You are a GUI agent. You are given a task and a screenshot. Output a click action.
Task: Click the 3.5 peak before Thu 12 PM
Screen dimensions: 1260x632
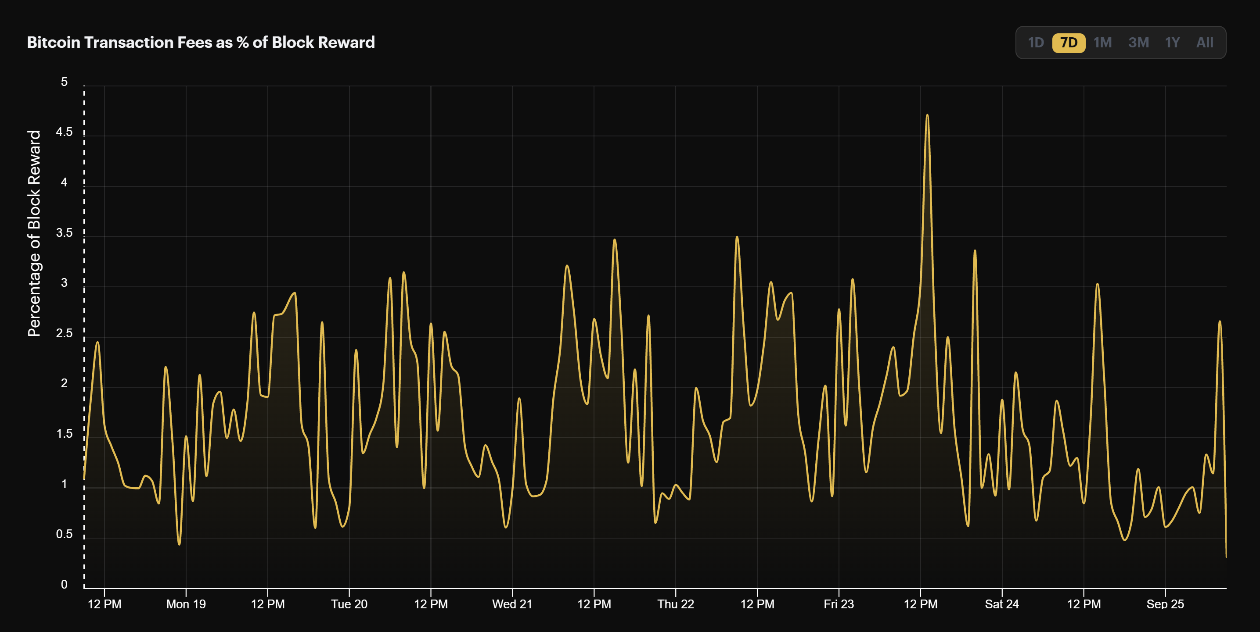tap(737, 237)
